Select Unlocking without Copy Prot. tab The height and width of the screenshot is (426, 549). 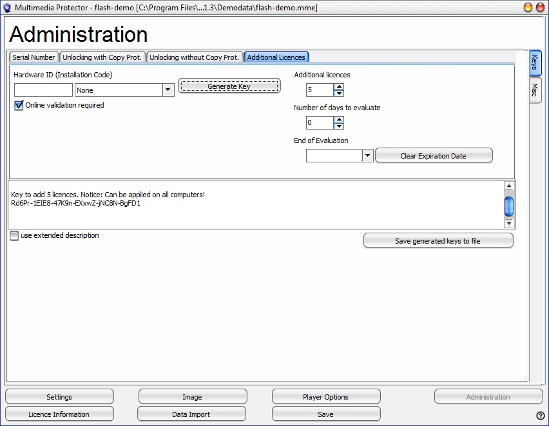point(194,57)
